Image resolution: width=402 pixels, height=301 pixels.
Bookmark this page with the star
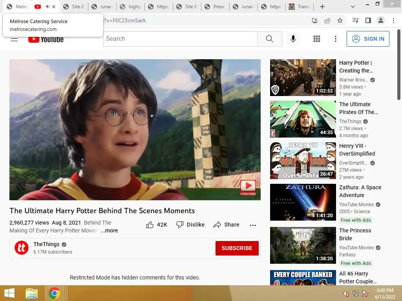[x=340, y=20]
